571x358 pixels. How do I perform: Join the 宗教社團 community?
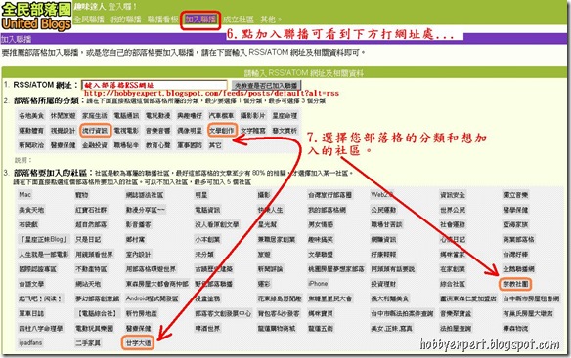[x=515, y=284]
